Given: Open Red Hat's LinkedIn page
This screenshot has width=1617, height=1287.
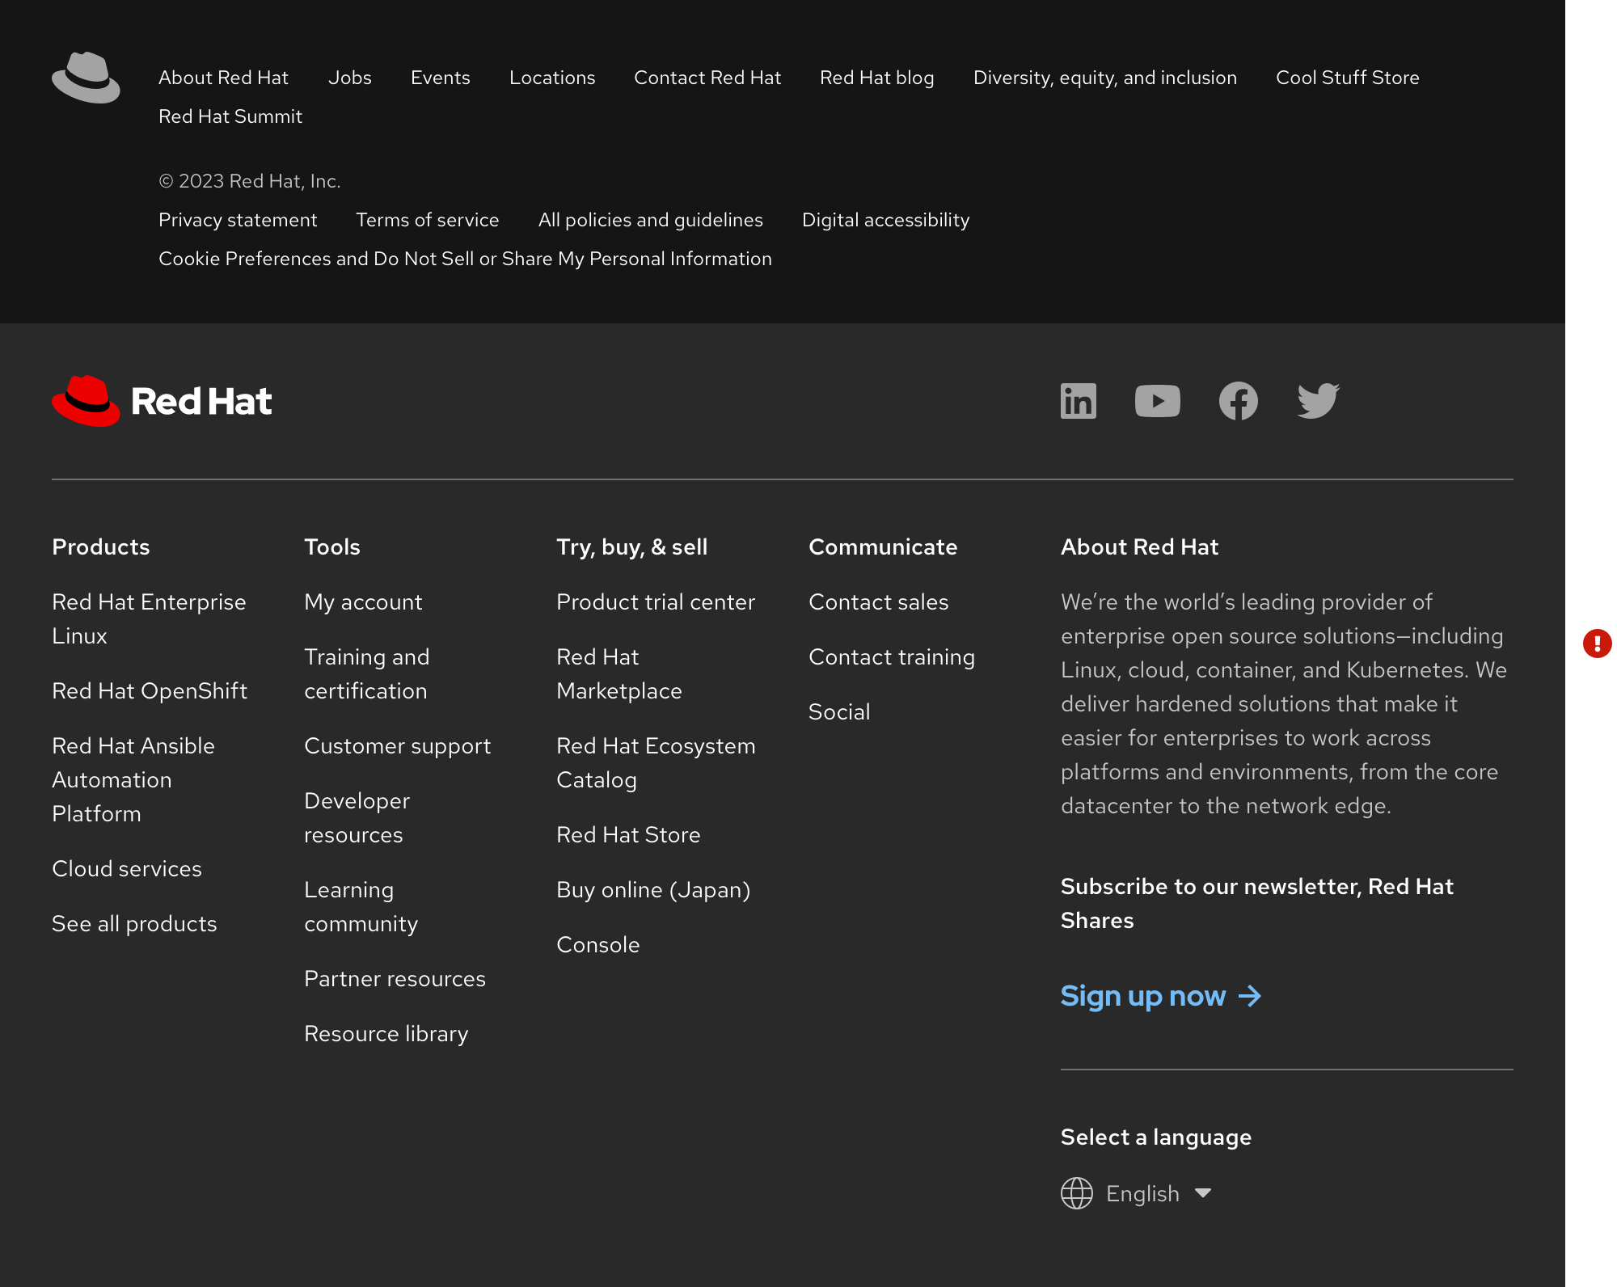Looking at the screenshot, I should point(1078,400).
